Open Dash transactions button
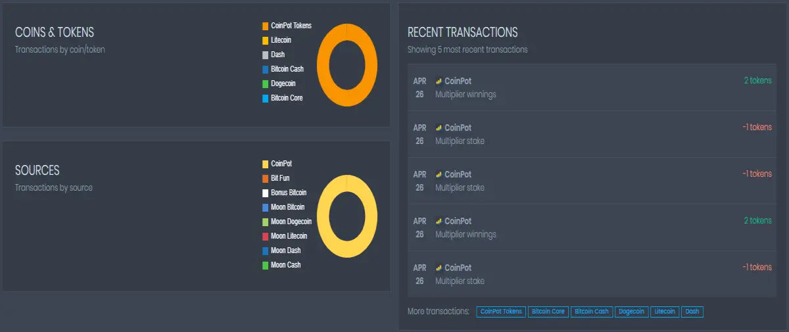 pos(692,312)
